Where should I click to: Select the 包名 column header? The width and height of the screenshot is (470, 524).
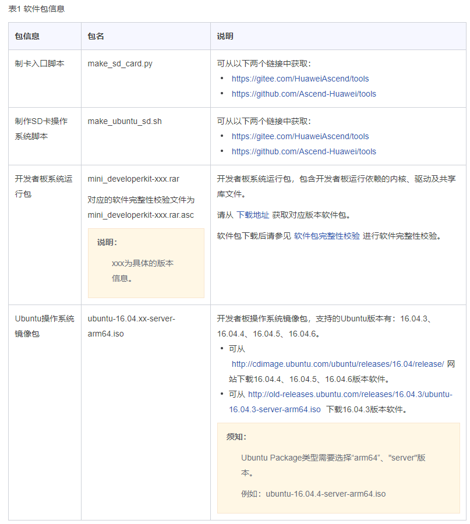(x=94, y=36)
